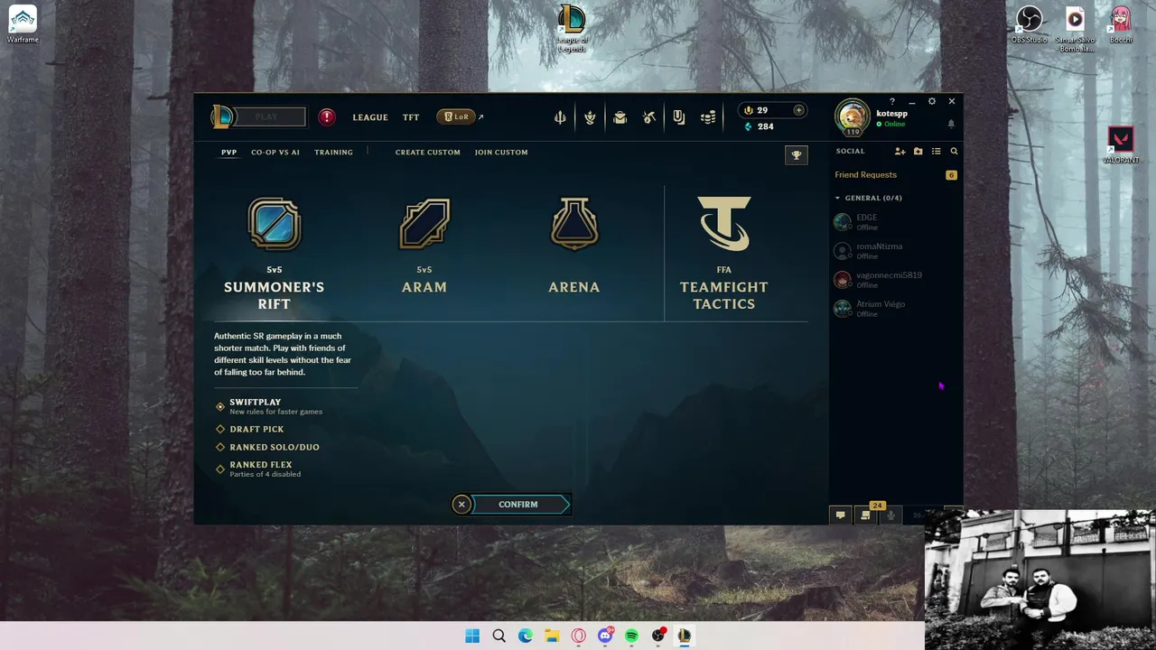The height and width of the screenshot is (650, 1156).
Task: Open the Hextech crafting hammer icon
Action: tap(649, 117)
